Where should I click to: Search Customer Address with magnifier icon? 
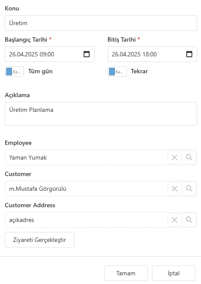tap(189, 220)
